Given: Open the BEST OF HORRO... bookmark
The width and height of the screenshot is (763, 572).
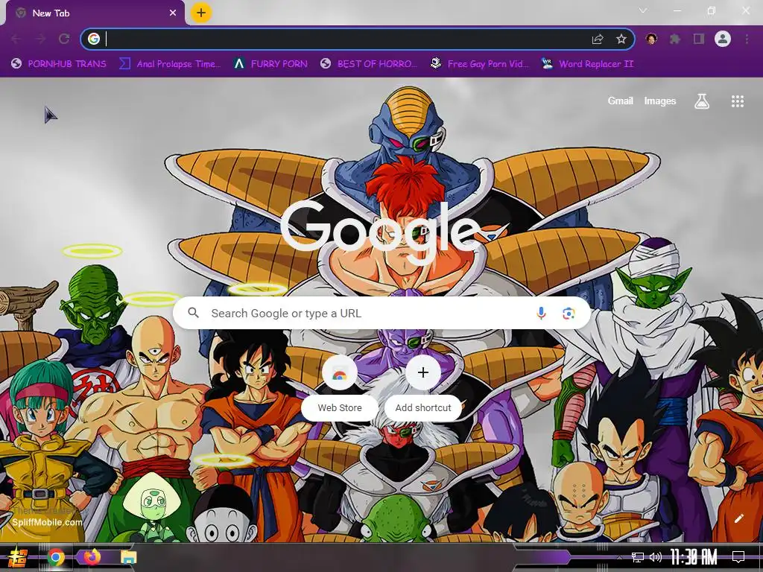Looking at the screenshot, I should point(369,64).
